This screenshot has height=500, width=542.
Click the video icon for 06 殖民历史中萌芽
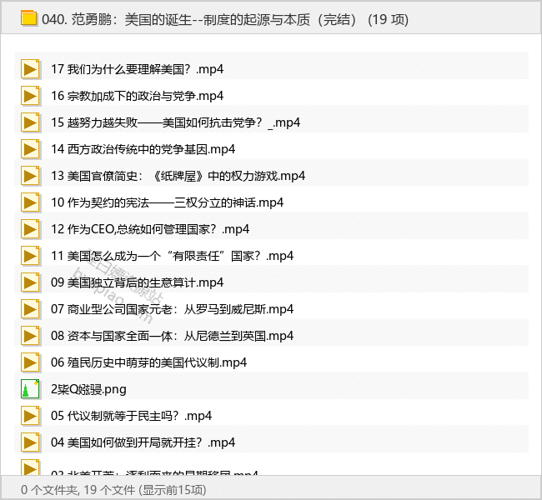point(30,362)
